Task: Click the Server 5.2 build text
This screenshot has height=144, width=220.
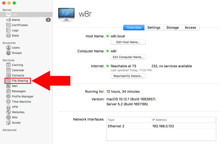Action: [127, 104]
